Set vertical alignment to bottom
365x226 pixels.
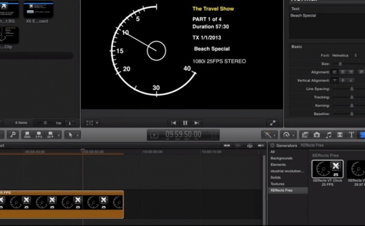[x=350, y=80]
